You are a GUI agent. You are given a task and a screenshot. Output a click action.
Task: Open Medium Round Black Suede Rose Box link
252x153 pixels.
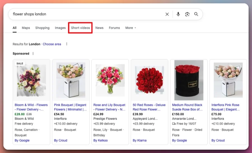pos(187,107)
